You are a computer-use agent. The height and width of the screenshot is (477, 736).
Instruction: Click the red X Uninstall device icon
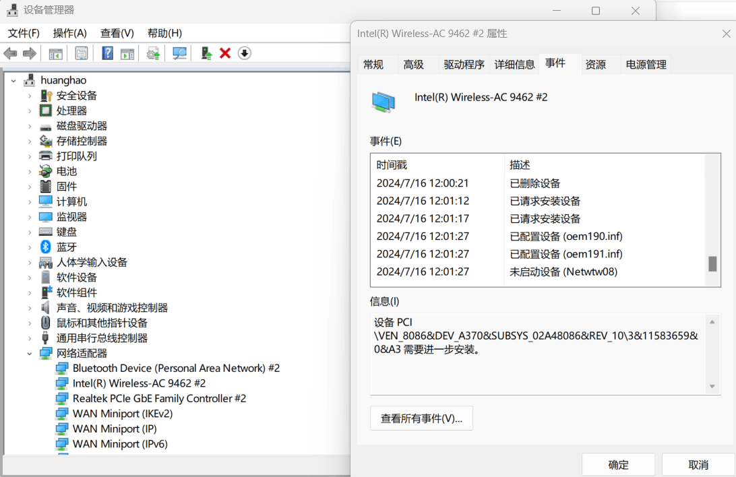(x=225, y=53)
